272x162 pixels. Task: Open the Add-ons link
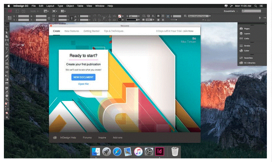[x=117, y=138]
